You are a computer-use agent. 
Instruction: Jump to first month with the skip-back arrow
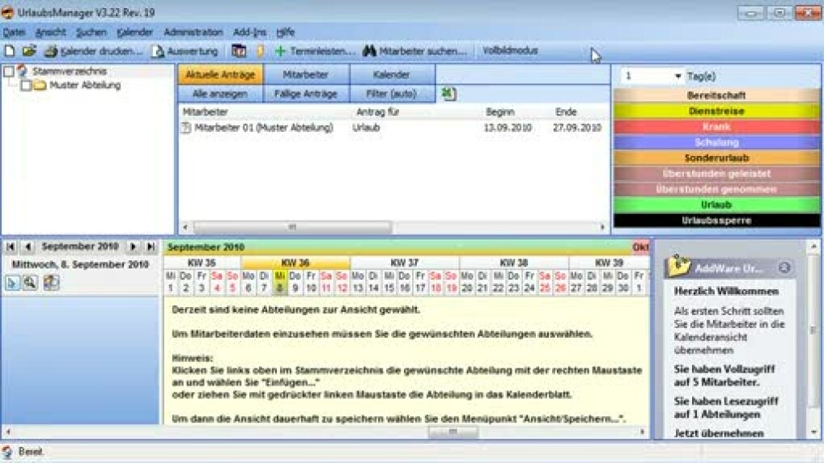(11, 246)
